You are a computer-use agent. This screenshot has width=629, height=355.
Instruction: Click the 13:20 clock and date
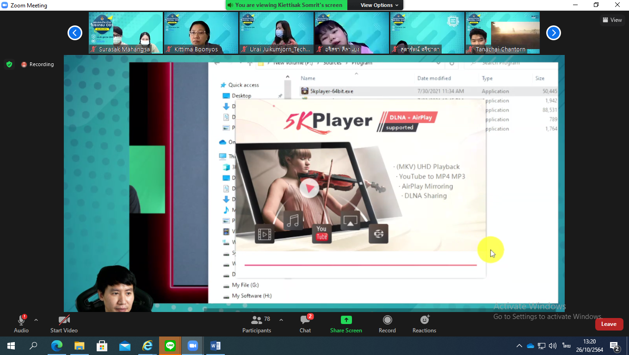[x=589, y=346]
